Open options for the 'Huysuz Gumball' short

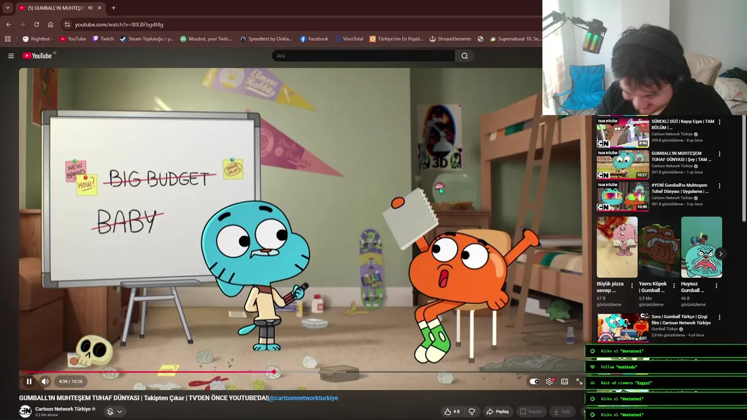[716, 286]
